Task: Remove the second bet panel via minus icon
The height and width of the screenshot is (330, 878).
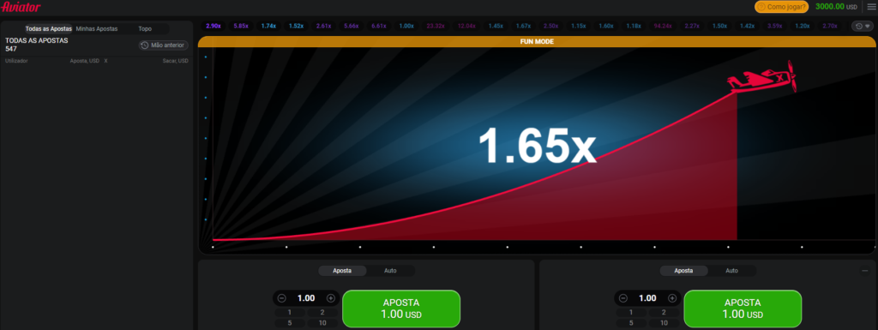Action: (x=864, y=271)
